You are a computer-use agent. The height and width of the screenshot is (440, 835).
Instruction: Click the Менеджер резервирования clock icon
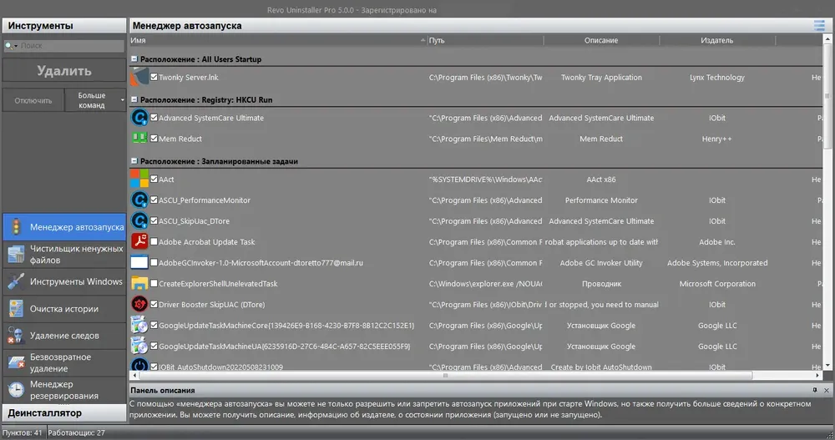coord(16,390)
